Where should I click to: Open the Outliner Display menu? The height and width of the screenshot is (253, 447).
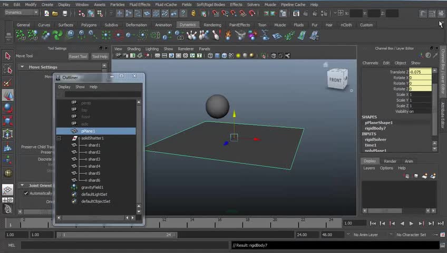coord(64,86)
